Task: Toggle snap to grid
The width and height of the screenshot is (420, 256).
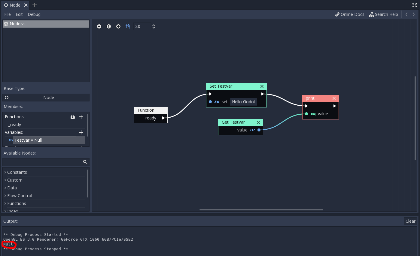Action: tap(128, 26)
